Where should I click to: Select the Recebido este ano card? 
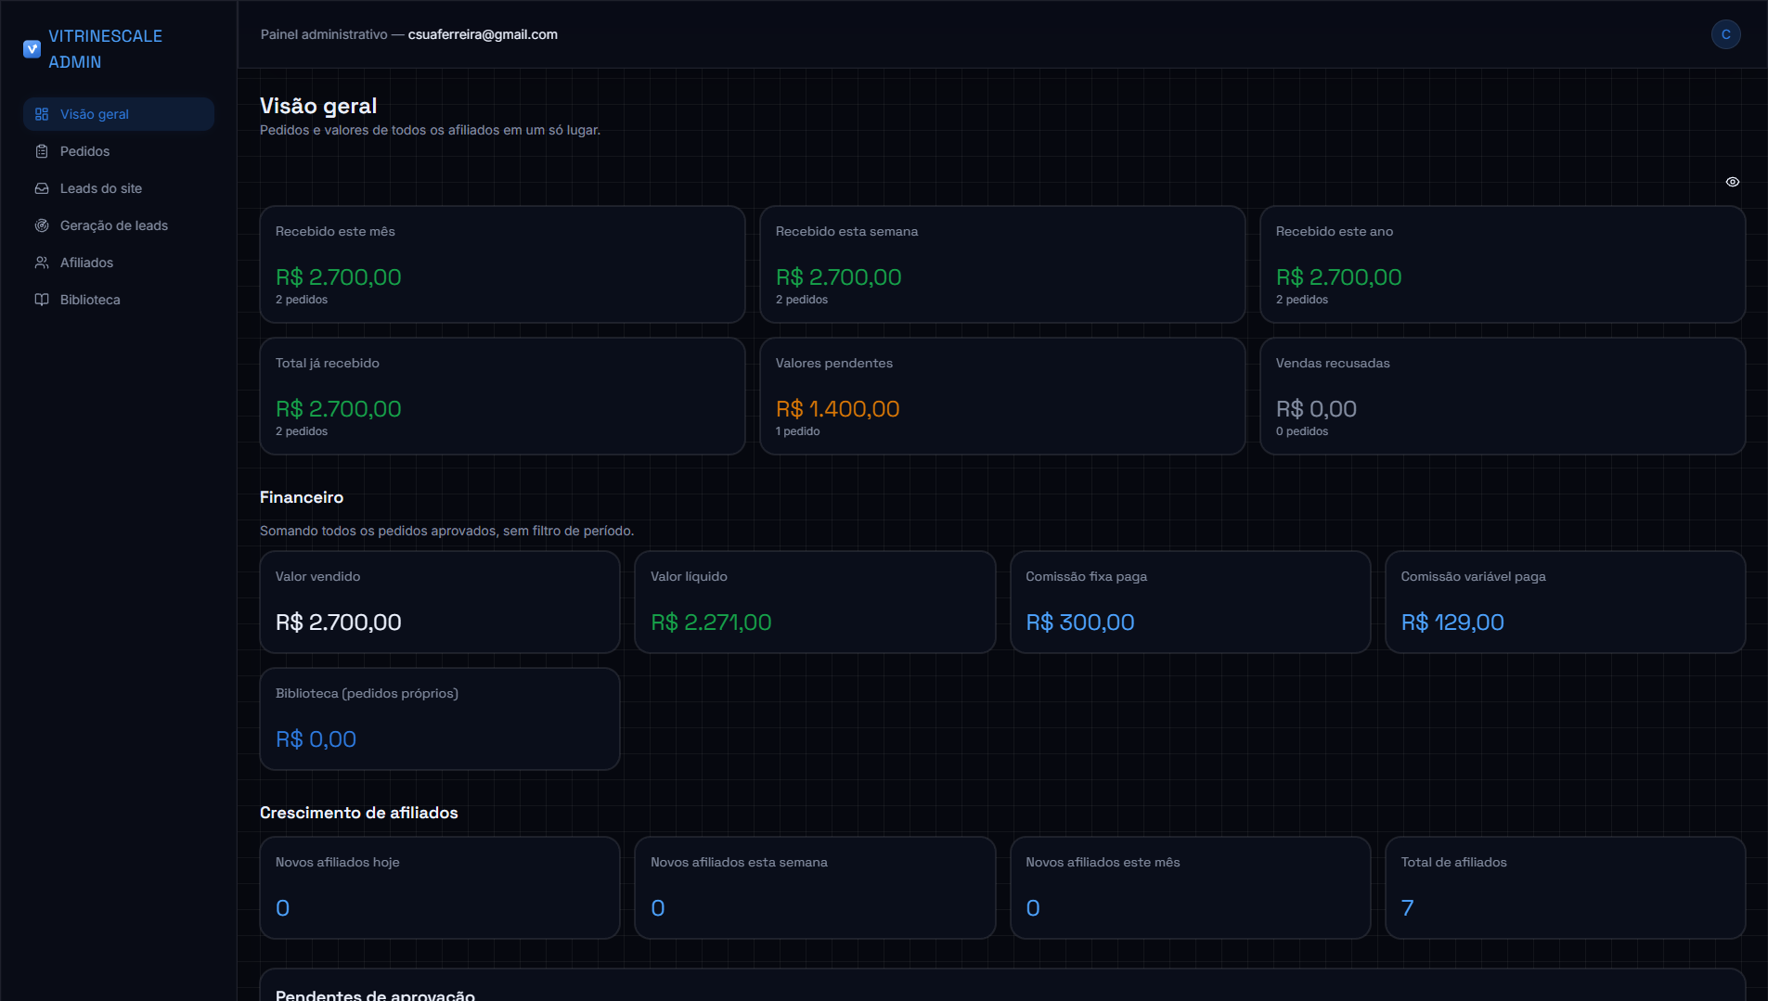click(x=1503, y=264)
